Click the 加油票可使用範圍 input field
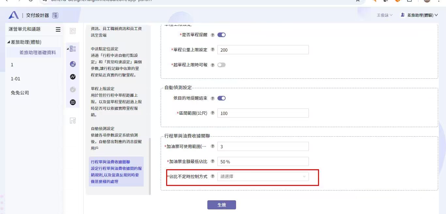 tap(263, 146)
